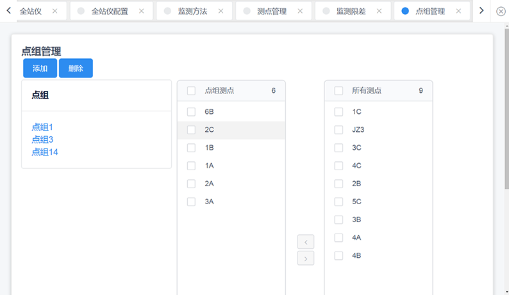Open the 监测限差 tab
This screenshot has height=295, width=509.
(351, 12)
